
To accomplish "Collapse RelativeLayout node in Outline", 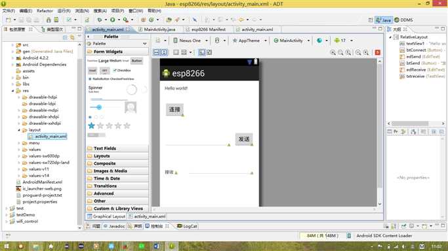I will (x=390, y=37).
